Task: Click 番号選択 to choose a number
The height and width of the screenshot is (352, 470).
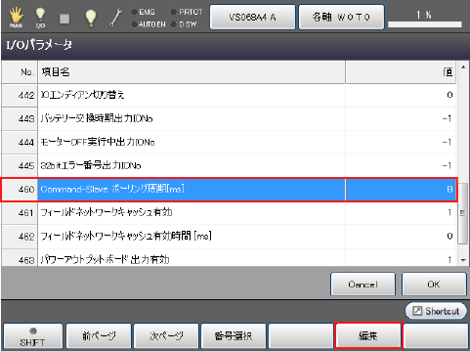Action: click(x=234, y=336)
